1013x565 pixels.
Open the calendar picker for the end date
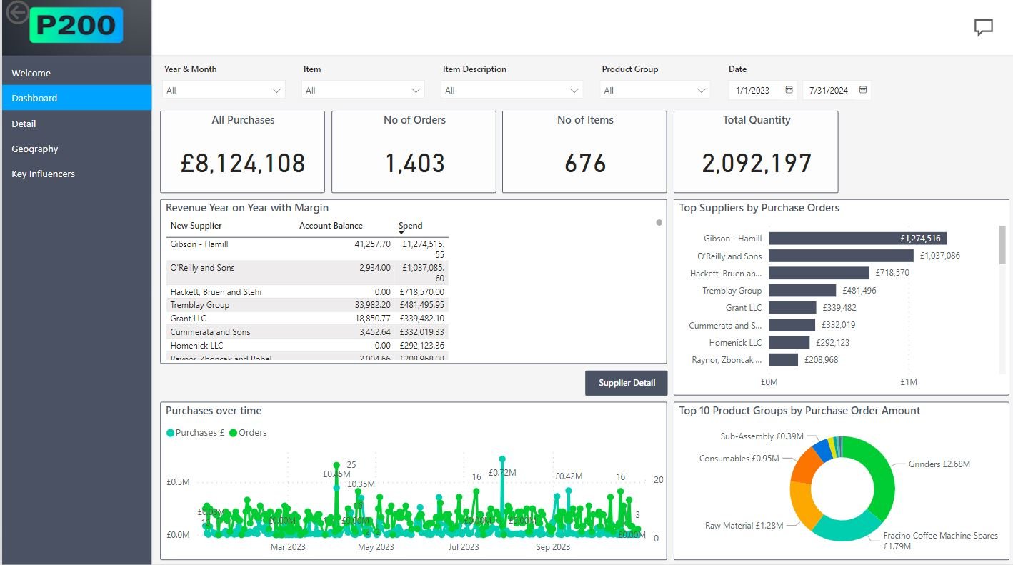861,90
